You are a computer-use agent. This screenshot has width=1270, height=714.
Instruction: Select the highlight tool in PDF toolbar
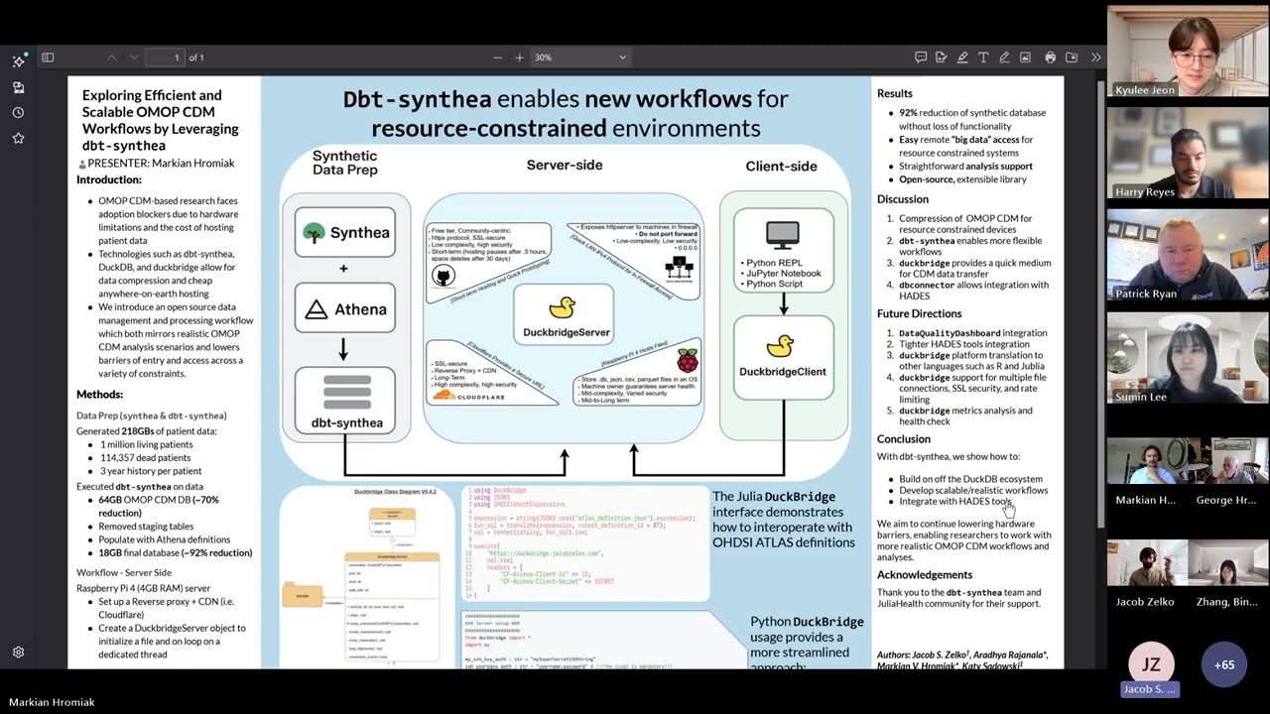pos(962,58)
